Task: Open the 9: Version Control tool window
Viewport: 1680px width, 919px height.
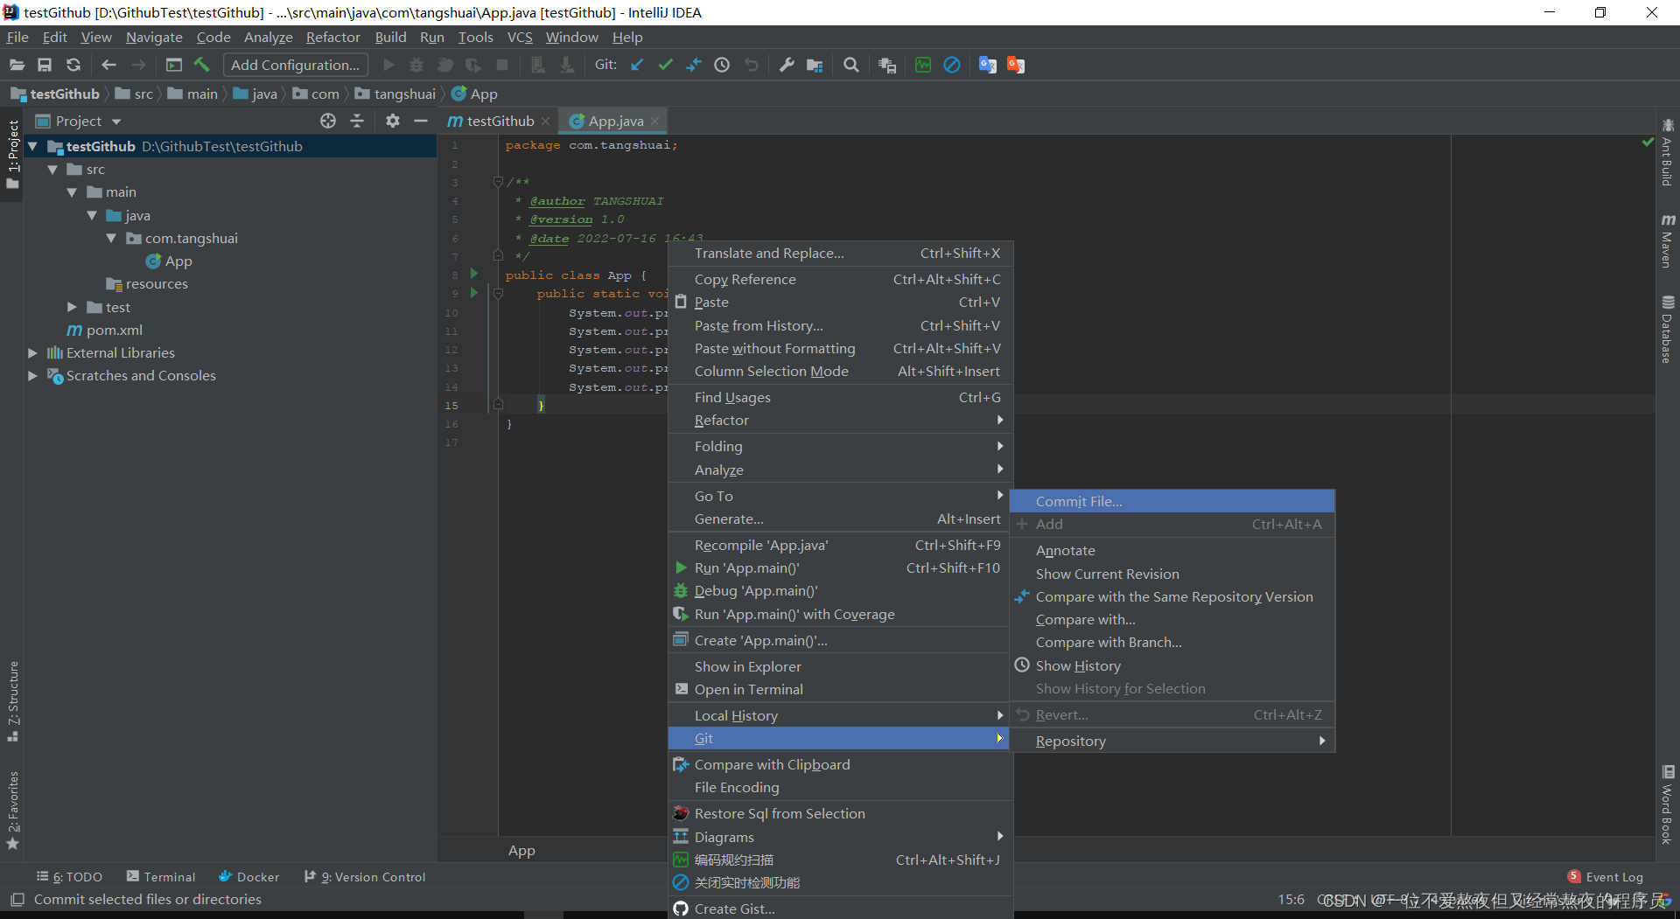Action: 365,876
